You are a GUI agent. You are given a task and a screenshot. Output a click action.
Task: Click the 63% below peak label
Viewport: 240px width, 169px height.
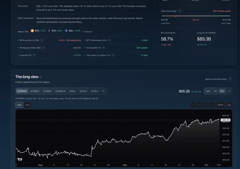222,11
